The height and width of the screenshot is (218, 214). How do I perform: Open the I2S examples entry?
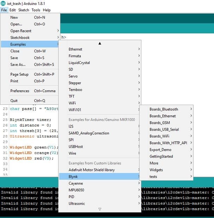[99, 126]
